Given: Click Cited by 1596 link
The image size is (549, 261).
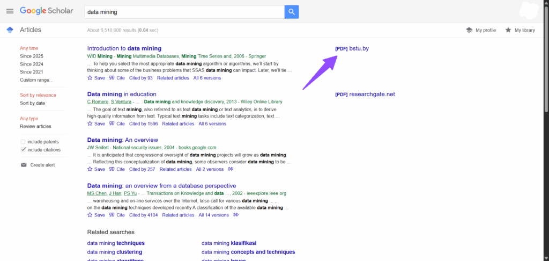Looking at the screenshot, I should coord(144,124).
